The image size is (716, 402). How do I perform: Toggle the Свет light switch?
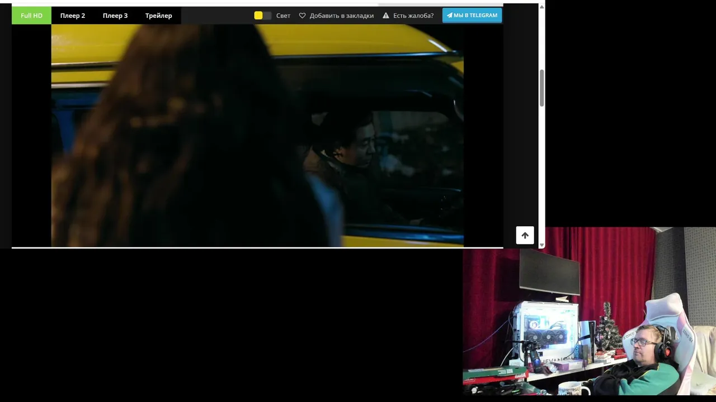pos(263,16)
